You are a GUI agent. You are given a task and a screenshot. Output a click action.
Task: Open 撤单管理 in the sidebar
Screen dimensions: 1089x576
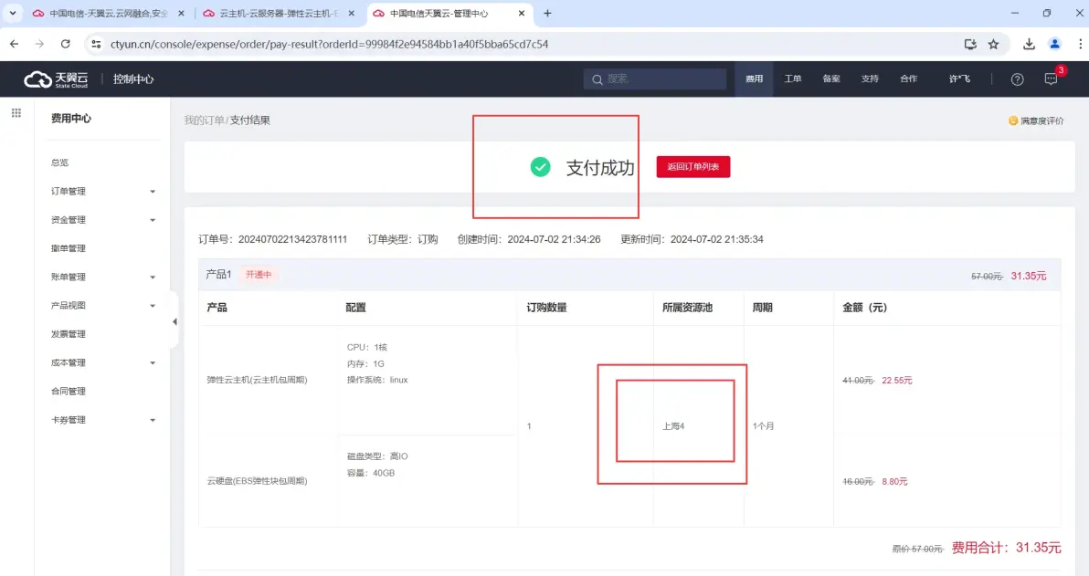pos(68,248)
